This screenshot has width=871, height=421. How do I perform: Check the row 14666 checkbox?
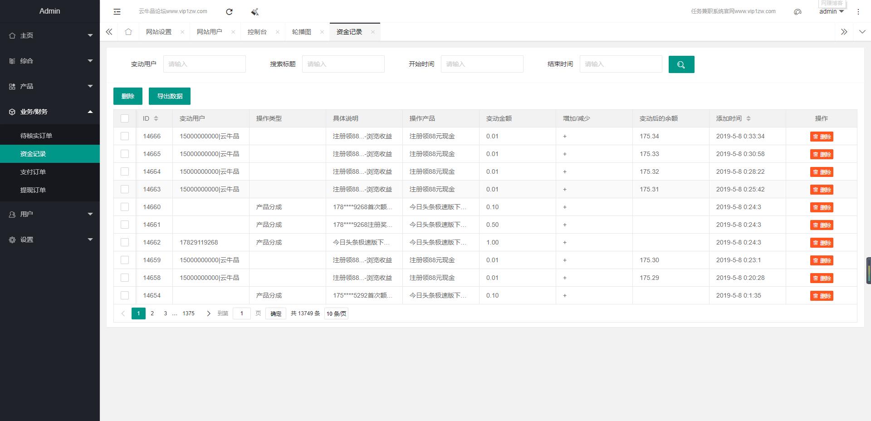[x=125, y=136]
